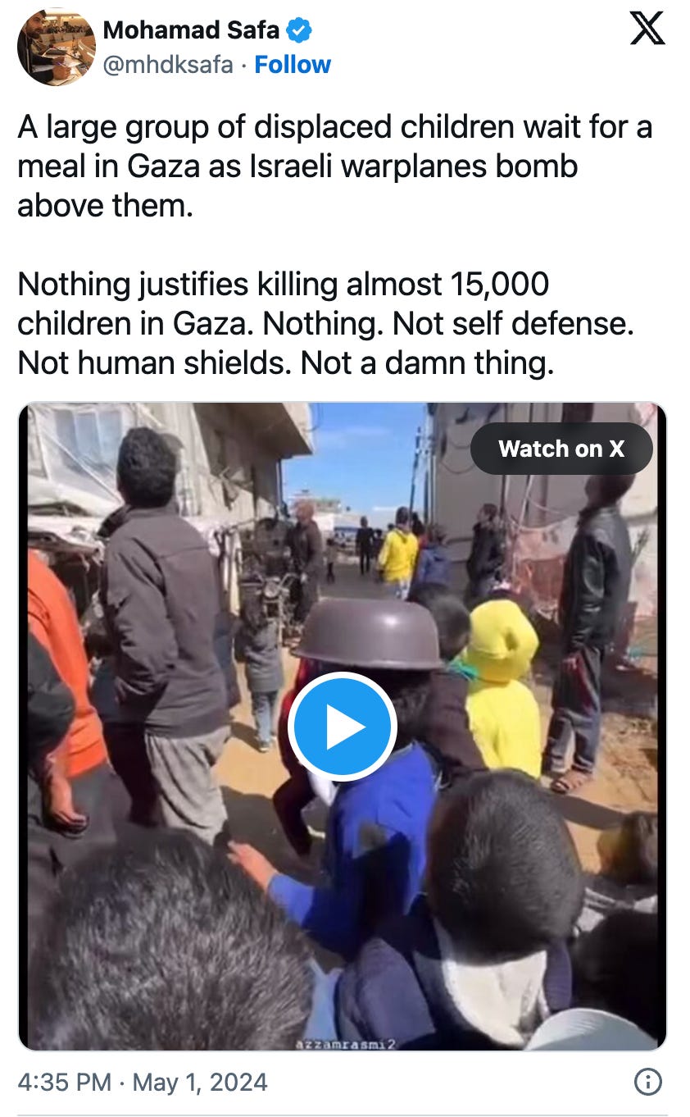Click the info icon beside the timestamp
Screen dimensions: 690x1117
point(648,1083)
